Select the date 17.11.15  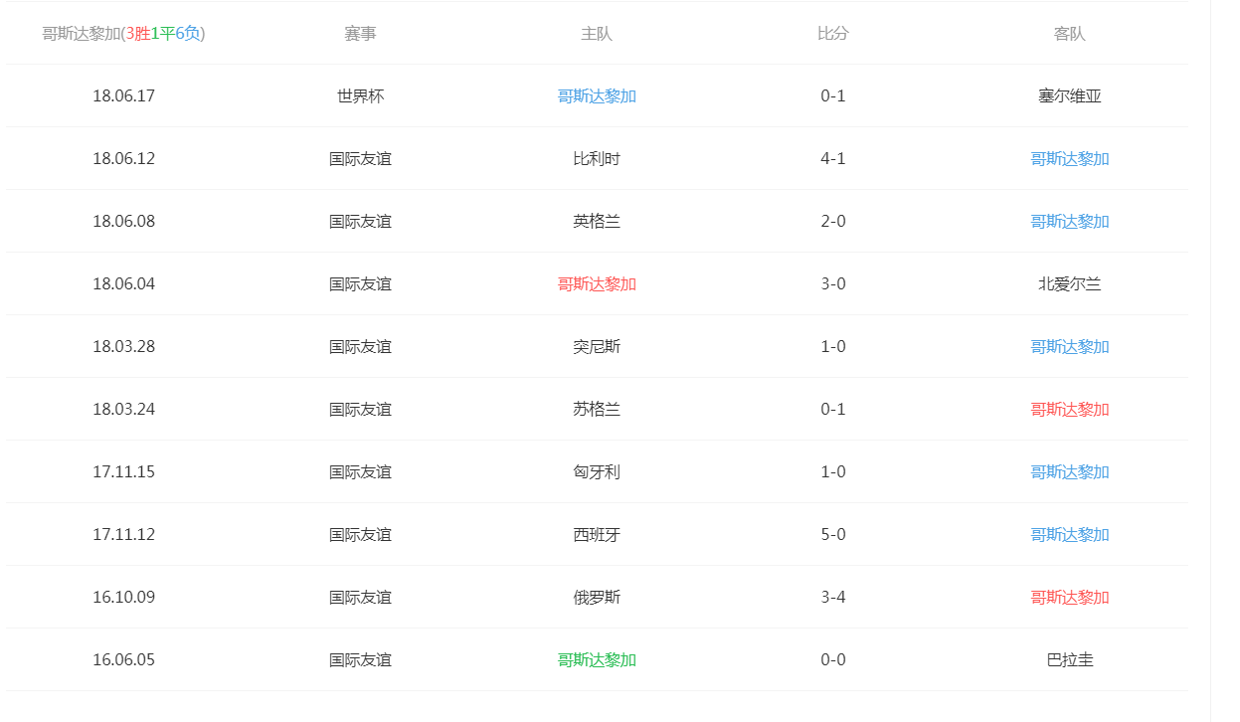[x=124, y=472]
